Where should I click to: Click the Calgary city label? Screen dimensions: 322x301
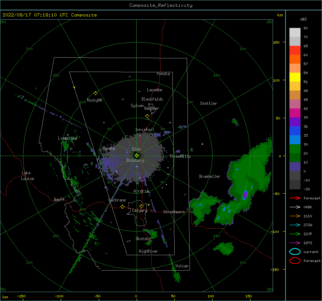coord(140,210)
